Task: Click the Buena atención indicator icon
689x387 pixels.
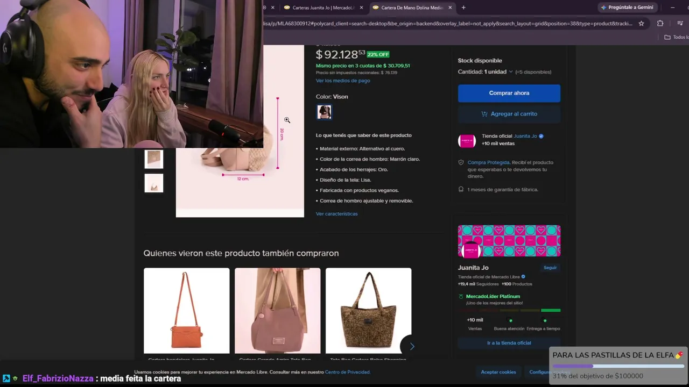Action: coord(511,320)
